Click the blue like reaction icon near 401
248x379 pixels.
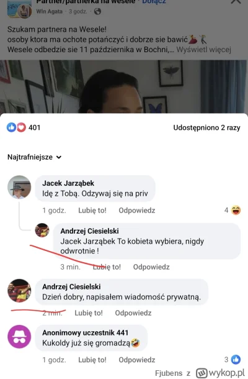coord(11,127)
